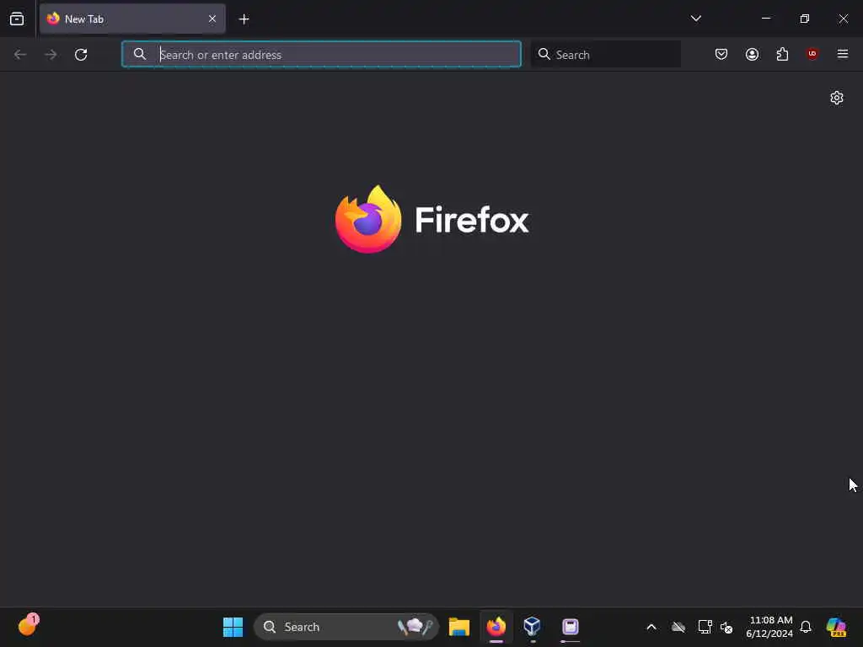Launch Copilot preview from the taskbar

(836, 627)
